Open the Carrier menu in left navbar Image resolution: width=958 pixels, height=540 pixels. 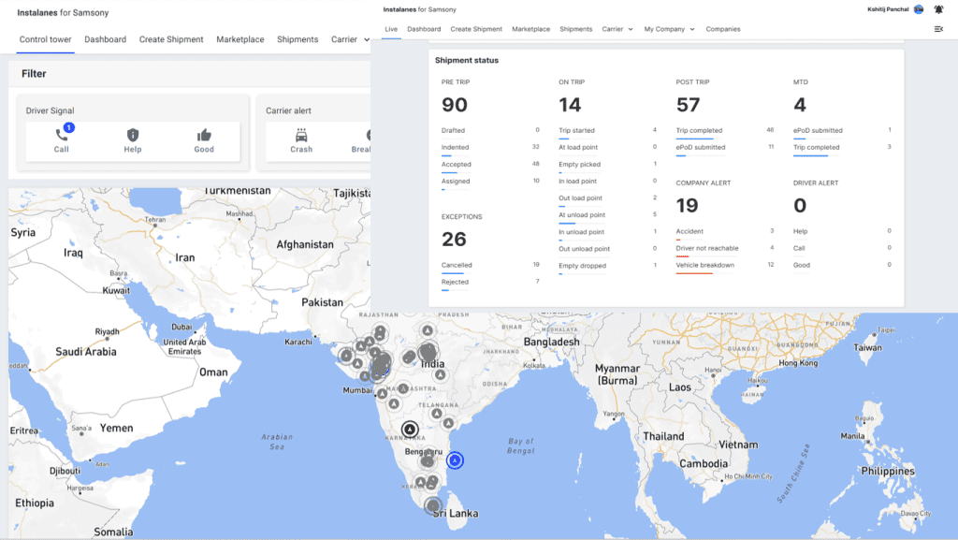coord(349,39)
